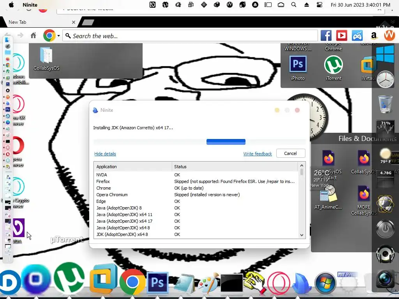Image resolution: width=399 pixels, height=299 pixels.
Task: Click the Application column header
Action: coord(133,167)
